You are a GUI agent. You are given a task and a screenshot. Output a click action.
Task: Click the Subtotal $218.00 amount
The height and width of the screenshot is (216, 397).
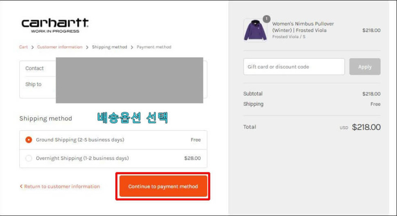[x=371, y=94]
